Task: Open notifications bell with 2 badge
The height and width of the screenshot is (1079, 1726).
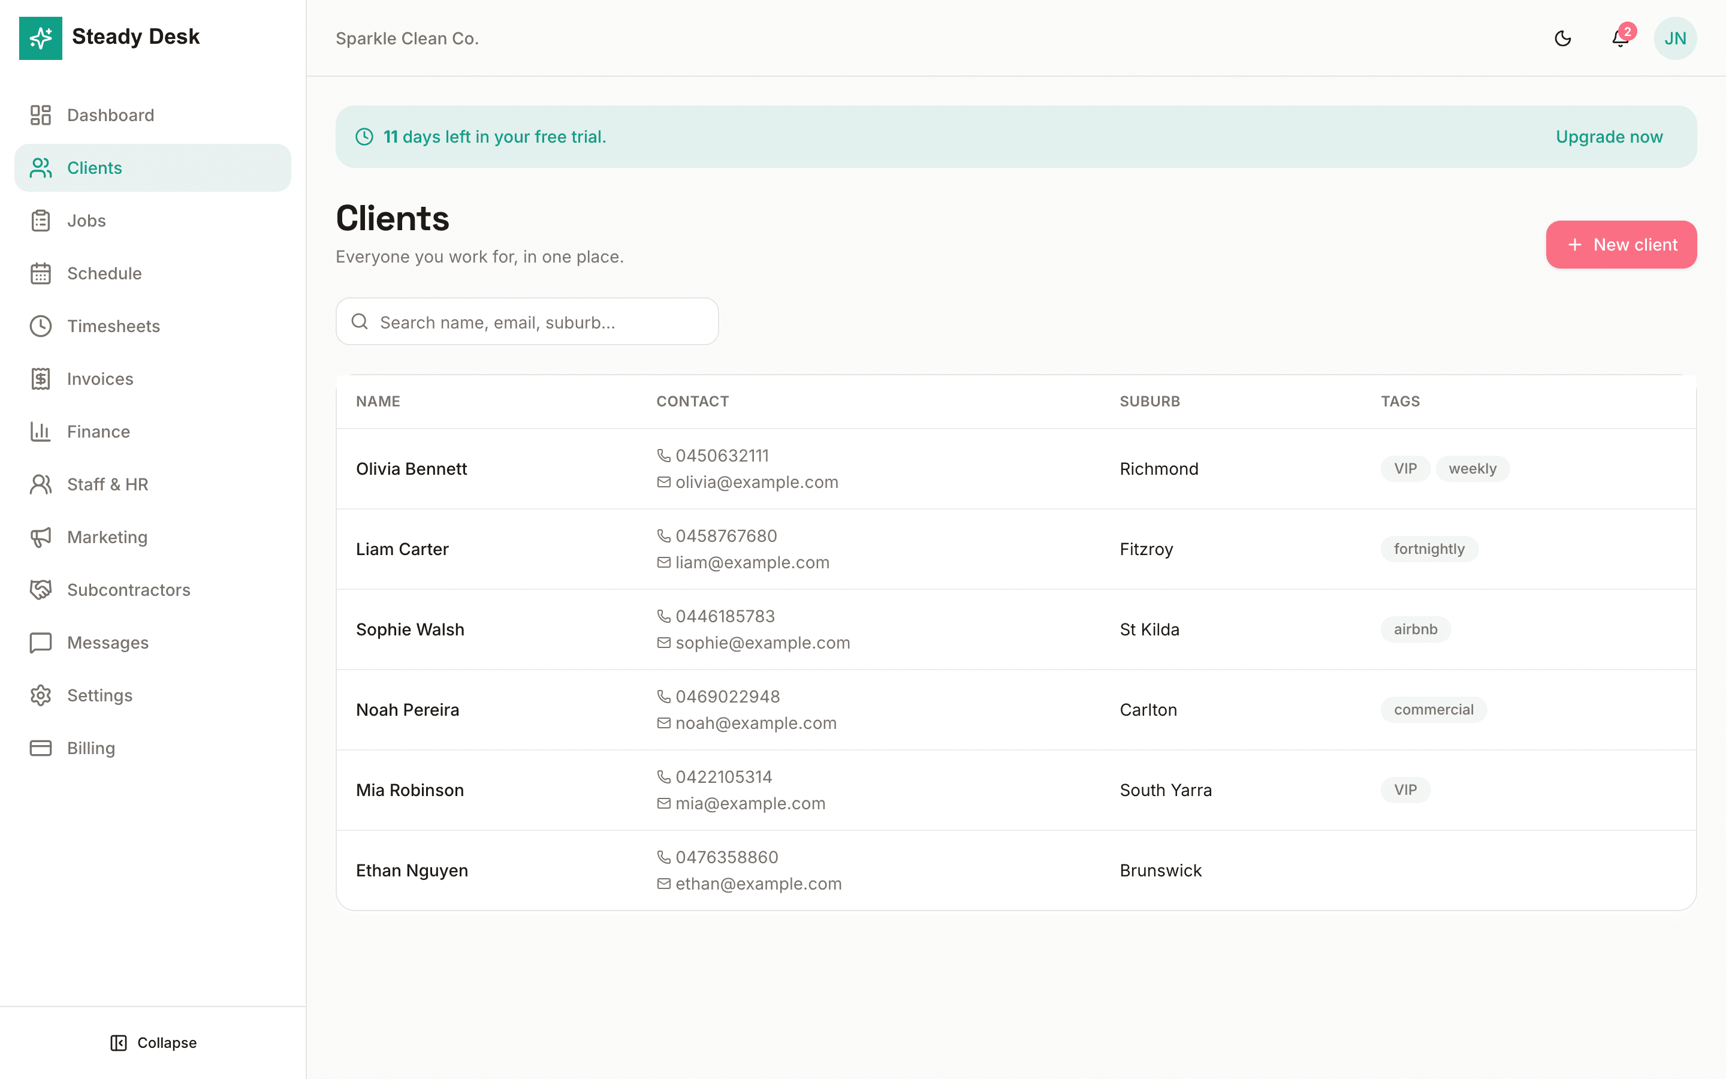Action: pyautogui.click(x=1621, y=38)
